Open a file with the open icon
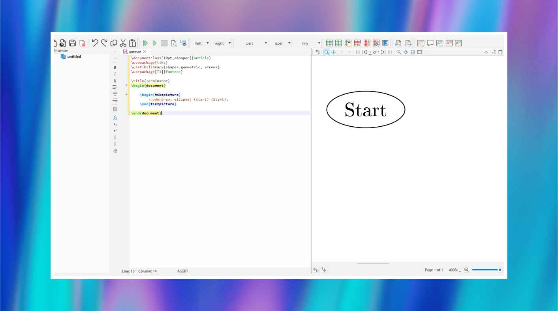 (x=63, y=43)
